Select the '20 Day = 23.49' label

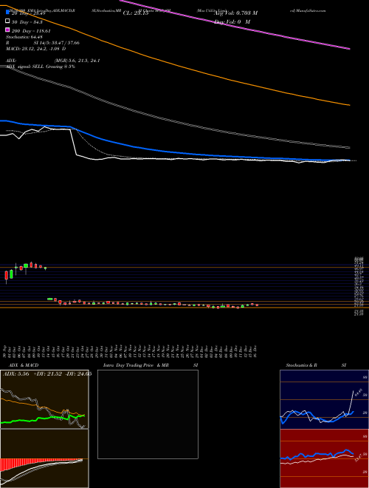(x=28, y=13)
